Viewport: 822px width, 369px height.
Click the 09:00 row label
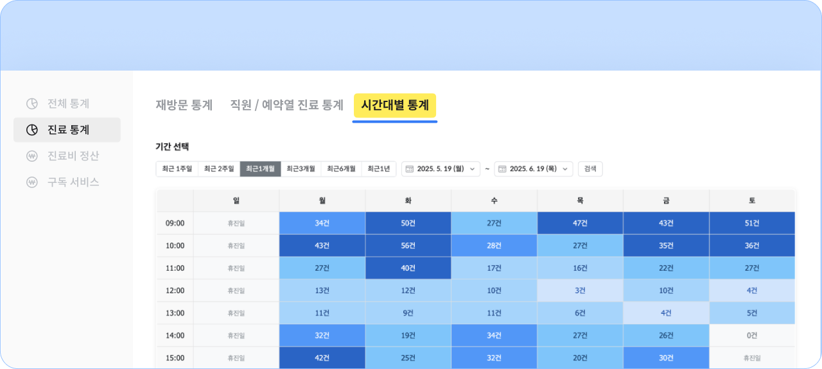175,223
